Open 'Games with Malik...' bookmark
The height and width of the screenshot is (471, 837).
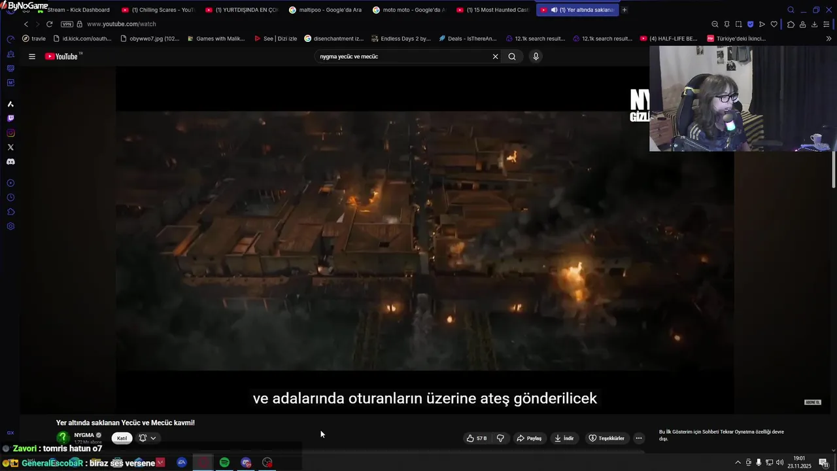216,39
